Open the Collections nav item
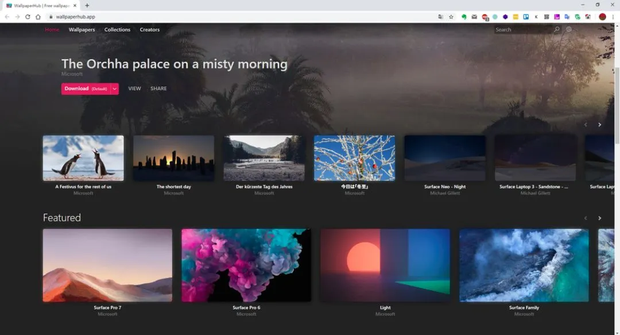The image size is (620, 335). click(x=117, y=30)
